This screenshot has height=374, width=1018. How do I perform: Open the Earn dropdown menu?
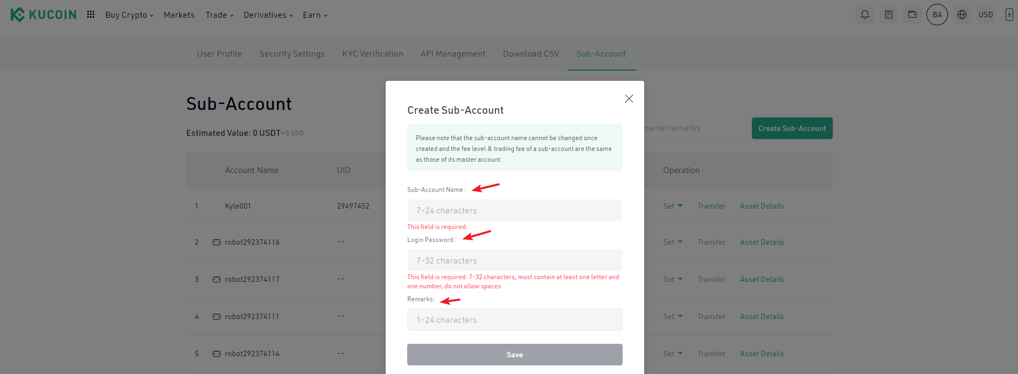[315, 15]
